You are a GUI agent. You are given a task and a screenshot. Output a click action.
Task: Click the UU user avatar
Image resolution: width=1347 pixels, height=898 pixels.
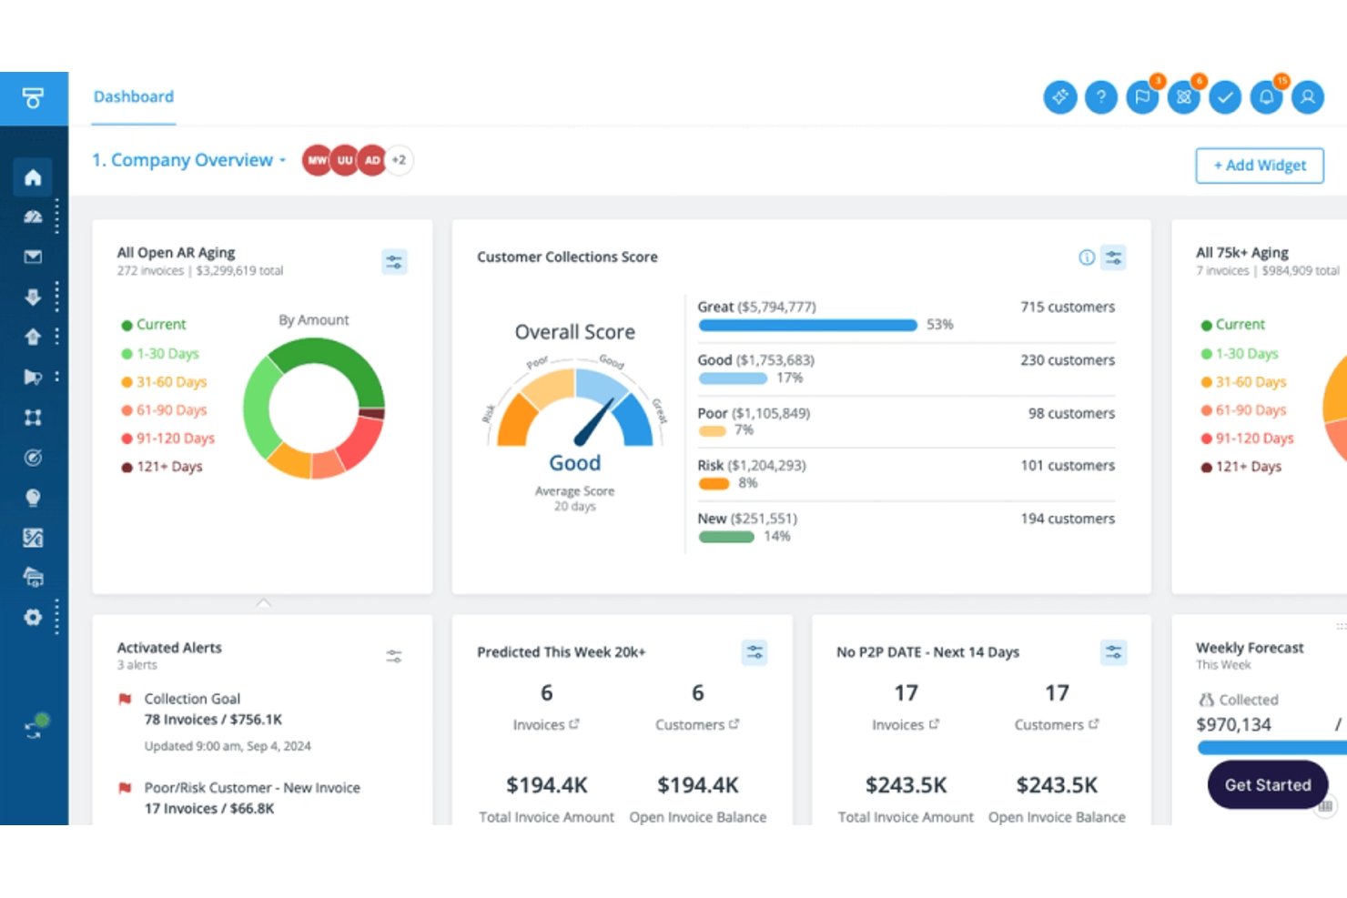tap(345, 160)
